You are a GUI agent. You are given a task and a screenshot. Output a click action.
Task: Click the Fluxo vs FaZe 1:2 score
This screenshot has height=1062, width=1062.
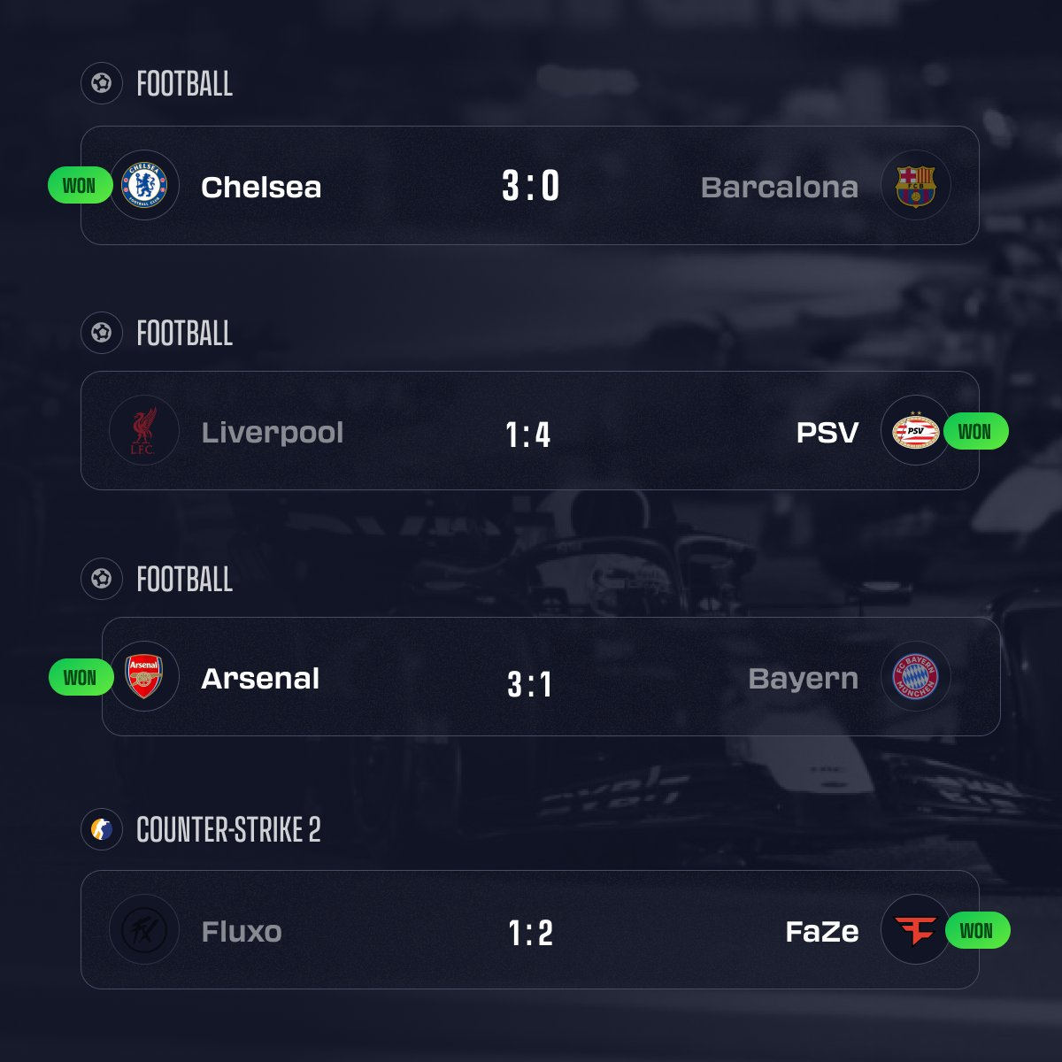click(x=530, y=933)
